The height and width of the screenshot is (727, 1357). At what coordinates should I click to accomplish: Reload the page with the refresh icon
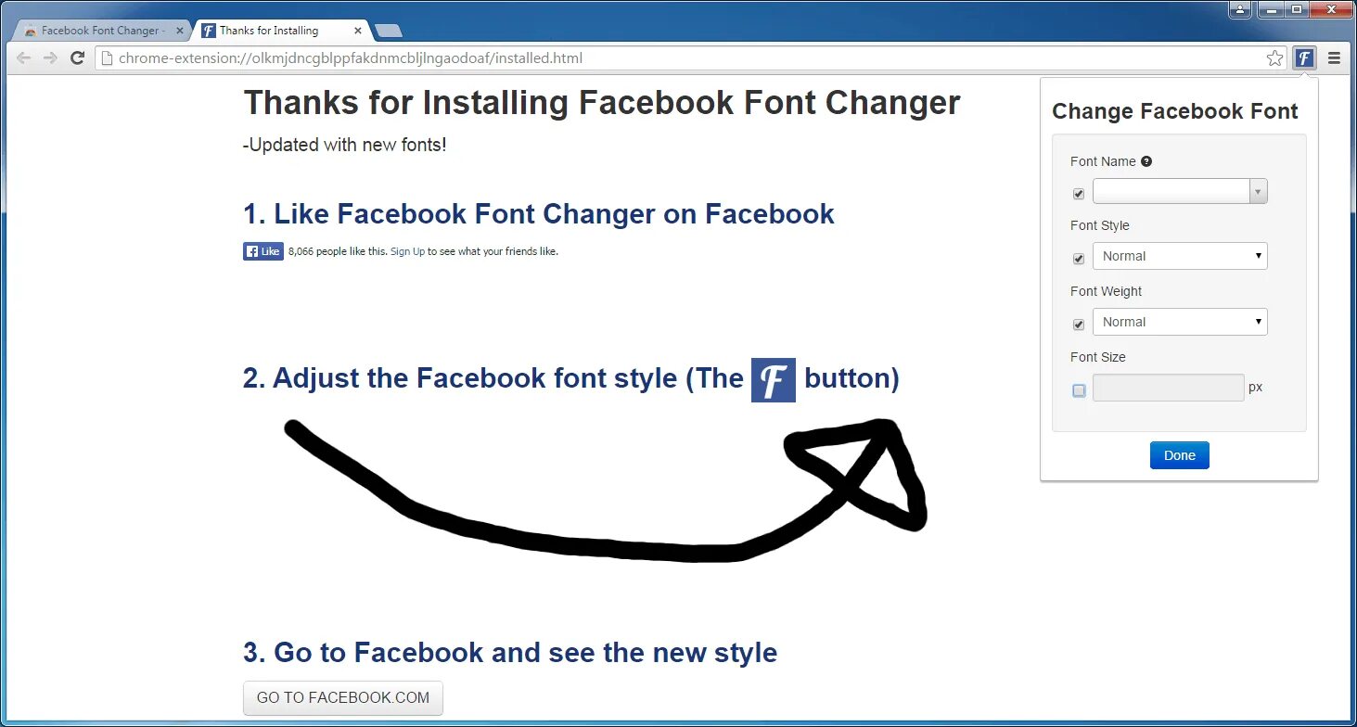point(78,57)
